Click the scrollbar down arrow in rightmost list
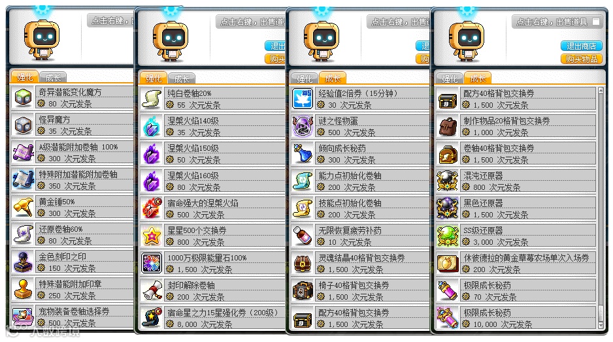The width and height of the screenshot is (613, 342). pos(601,324)
